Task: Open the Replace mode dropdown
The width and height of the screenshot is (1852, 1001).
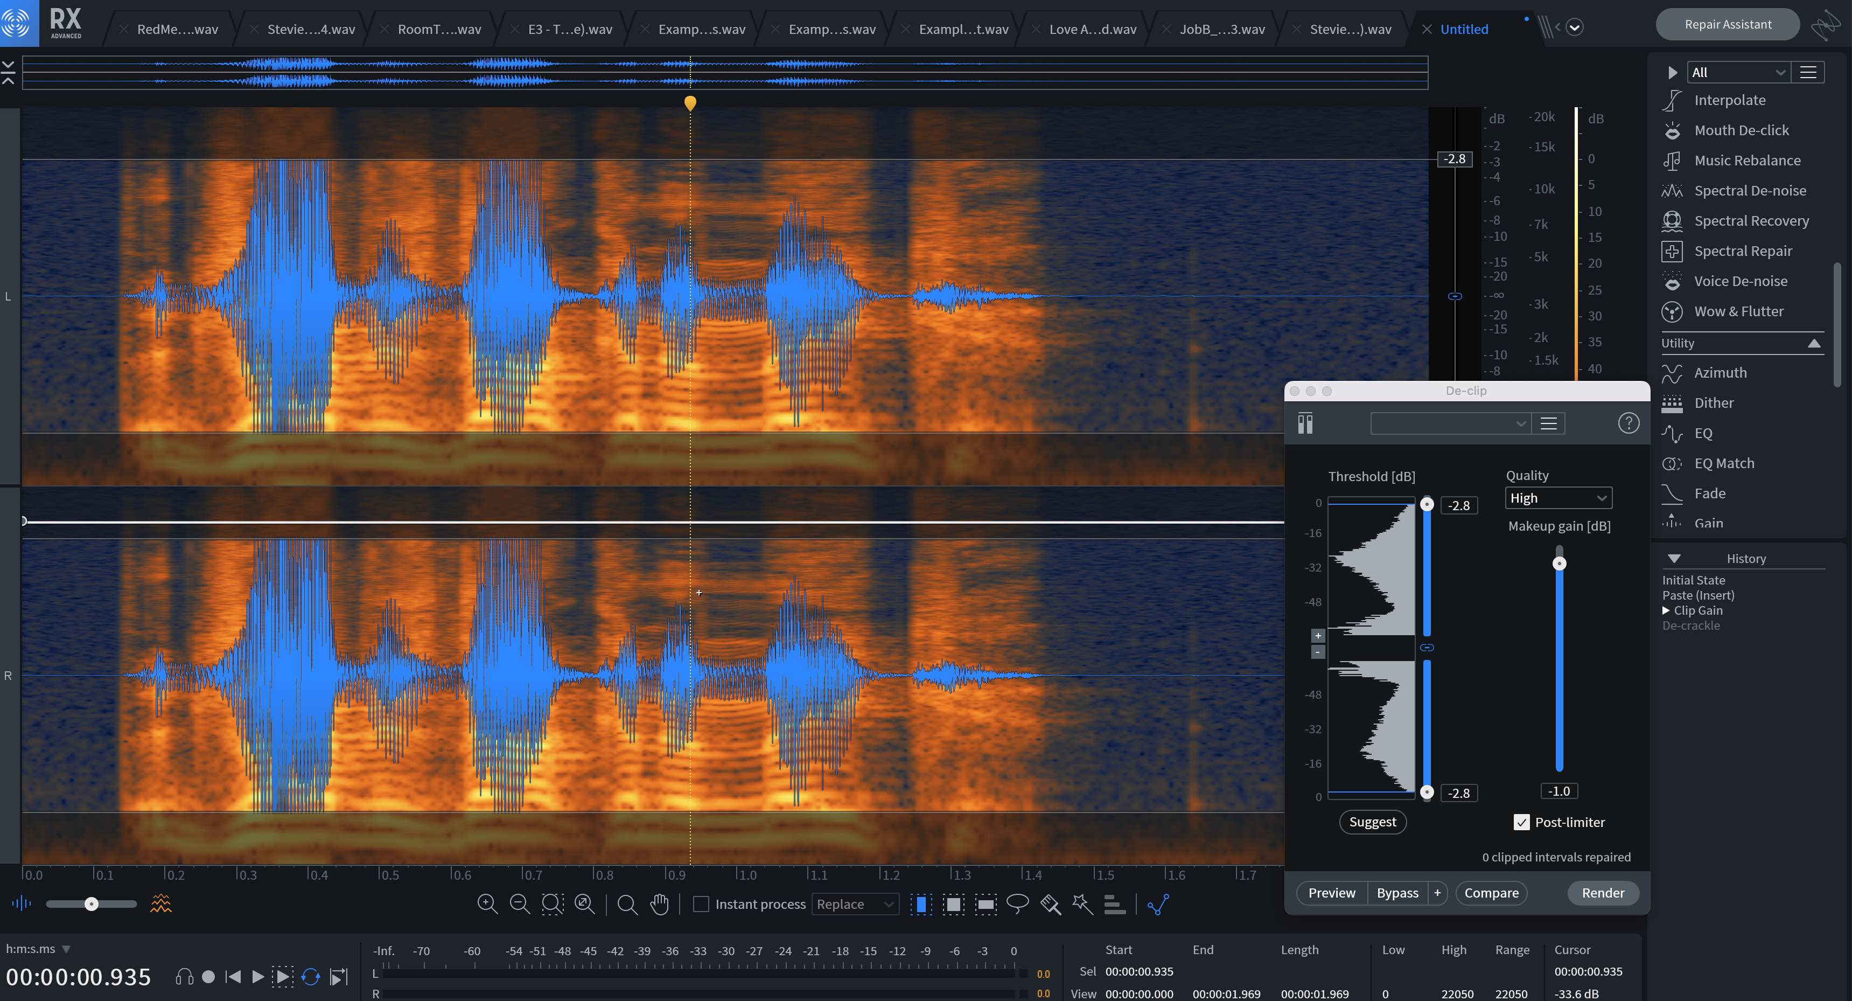Action: click(x=855, y=904)
